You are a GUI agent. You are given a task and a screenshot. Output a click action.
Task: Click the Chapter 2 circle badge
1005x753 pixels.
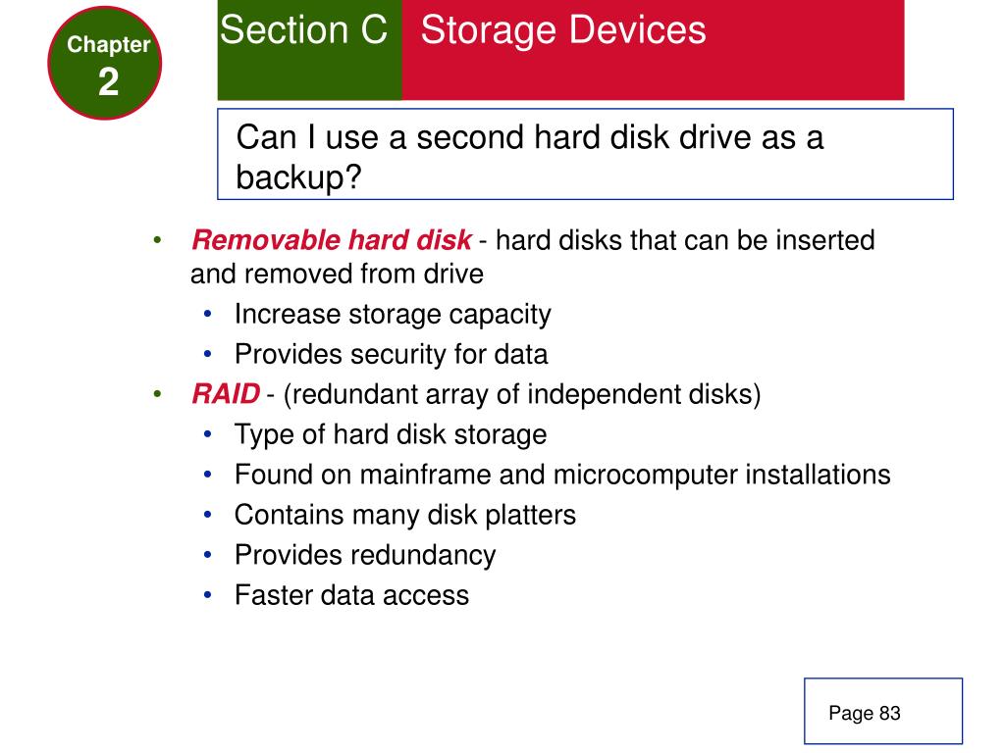pyautogui.click(x=104, y=63)
